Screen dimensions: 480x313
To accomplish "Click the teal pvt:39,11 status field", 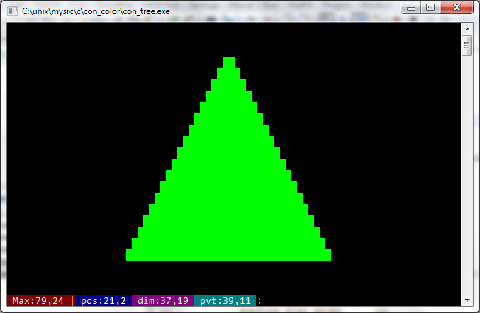I will coord(225,300).
